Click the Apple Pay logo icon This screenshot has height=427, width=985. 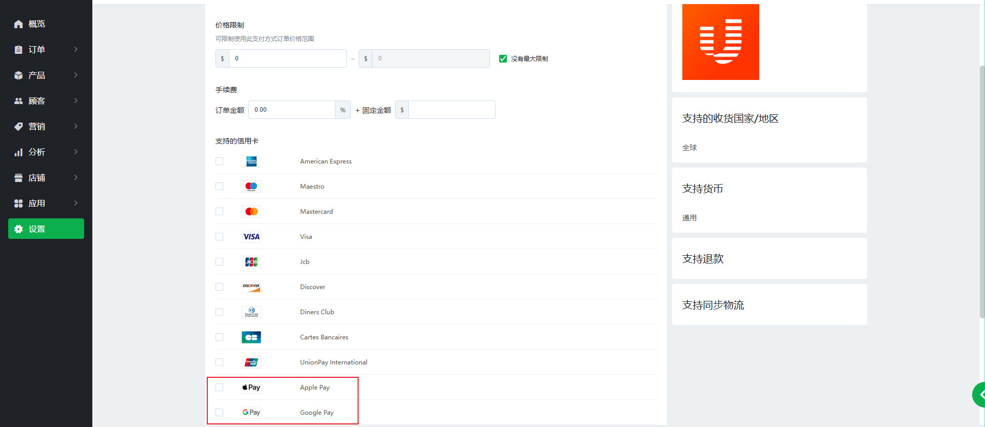point(251,388)
